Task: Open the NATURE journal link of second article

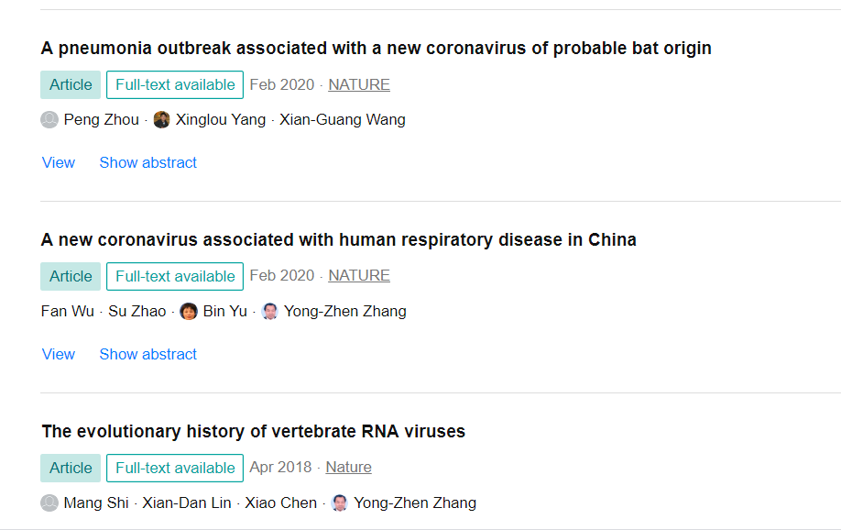Action: pos(359,275)
